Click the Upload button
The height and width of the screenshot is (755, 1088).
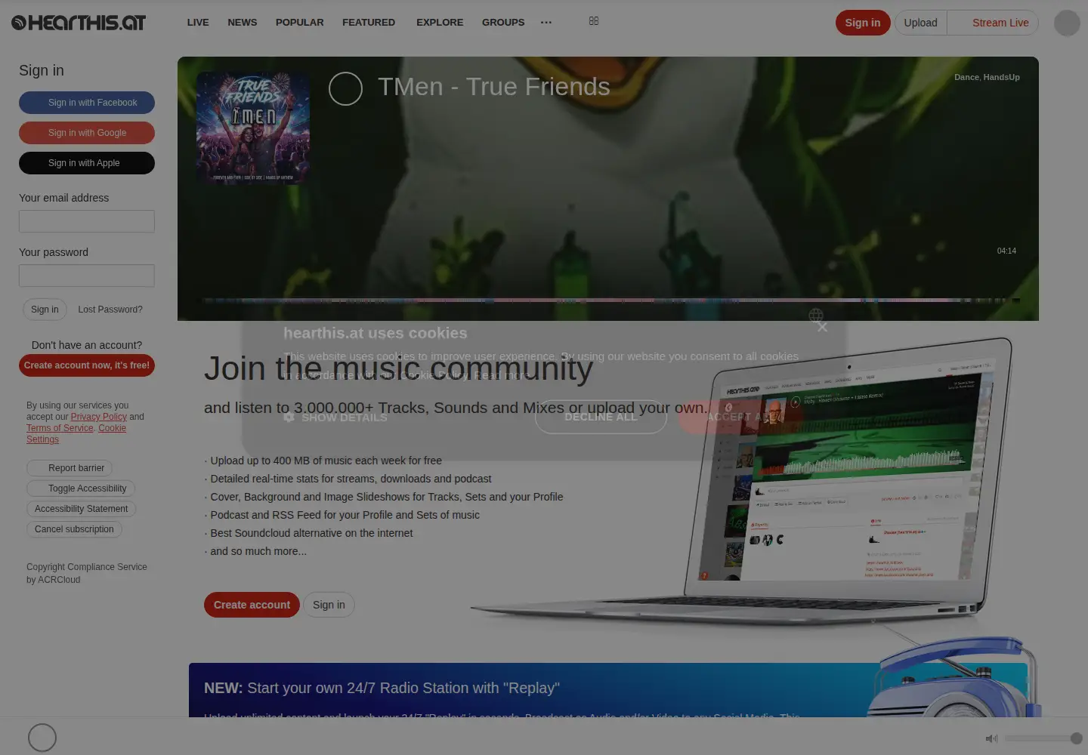(x=920, y=23)
